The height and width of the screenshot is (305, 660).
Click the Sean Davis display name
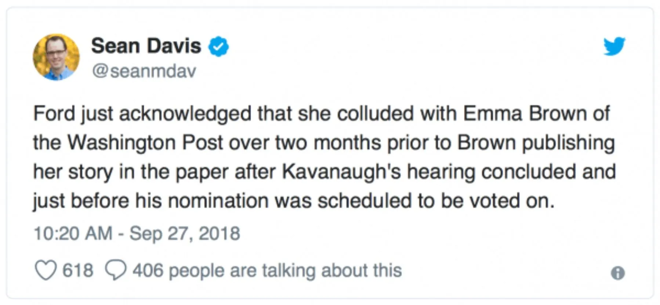(x=146, y=46)
